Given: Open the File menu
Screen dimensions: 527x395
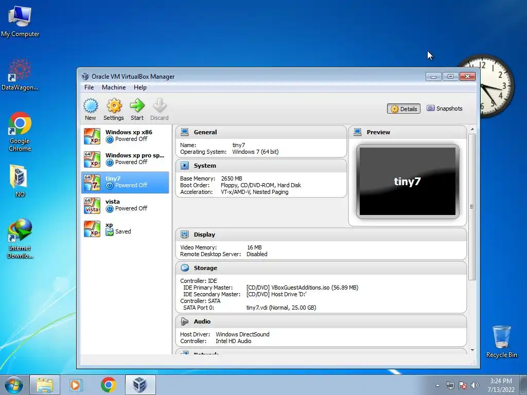Looking at the screenshot, I should [89, 87].
